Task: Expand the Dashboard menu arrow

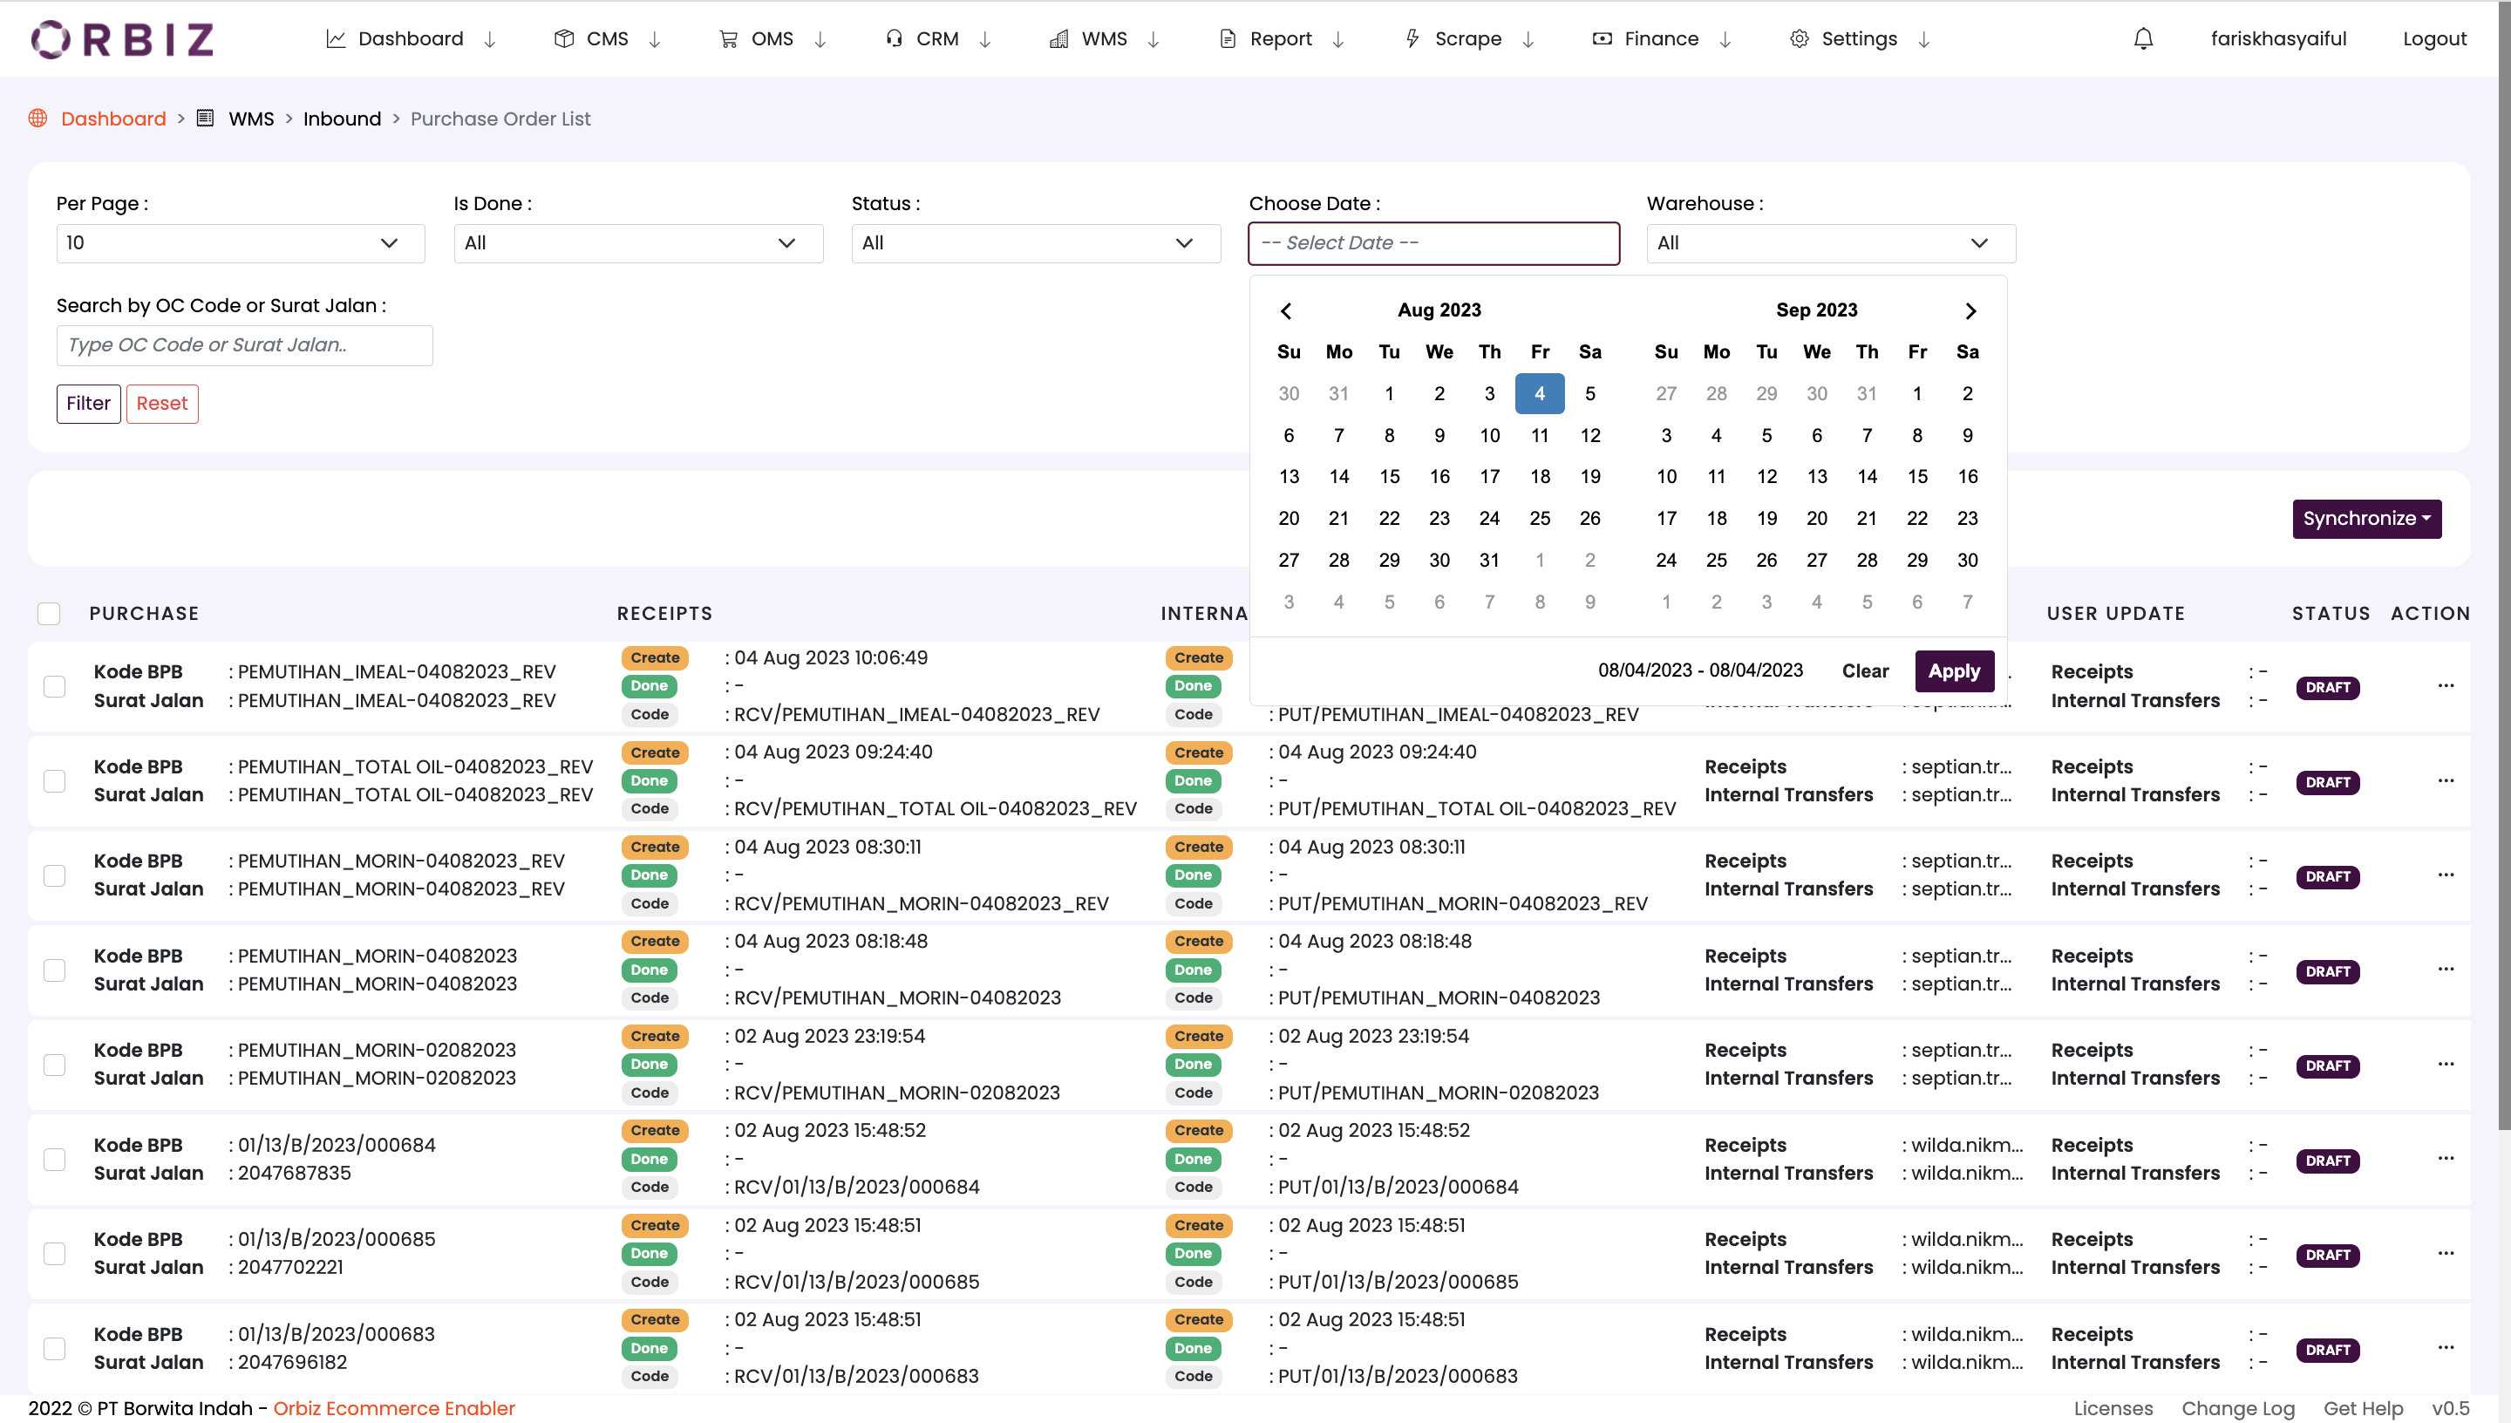Action: click(x=491, y=39)
